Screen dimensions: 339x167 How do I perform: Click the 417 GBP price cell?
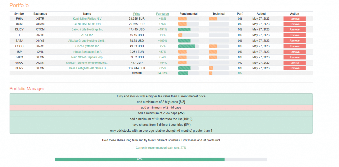137,63
